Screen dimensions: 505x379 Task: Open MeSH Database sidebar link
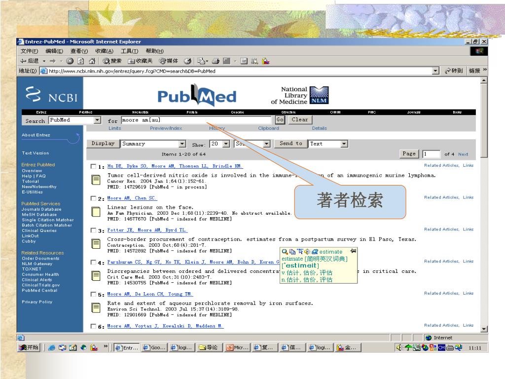[x=39, y=214]
